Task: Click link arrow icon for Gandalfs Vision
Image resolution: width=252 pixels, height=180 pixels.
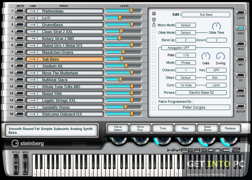Action: click(x=32, y=107)
